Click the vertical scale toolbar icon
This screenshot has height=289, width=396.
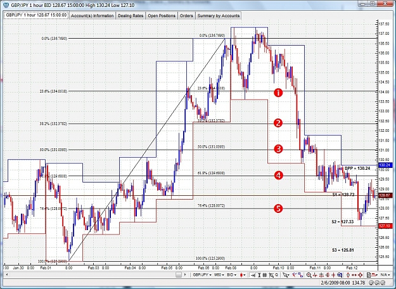259,275
